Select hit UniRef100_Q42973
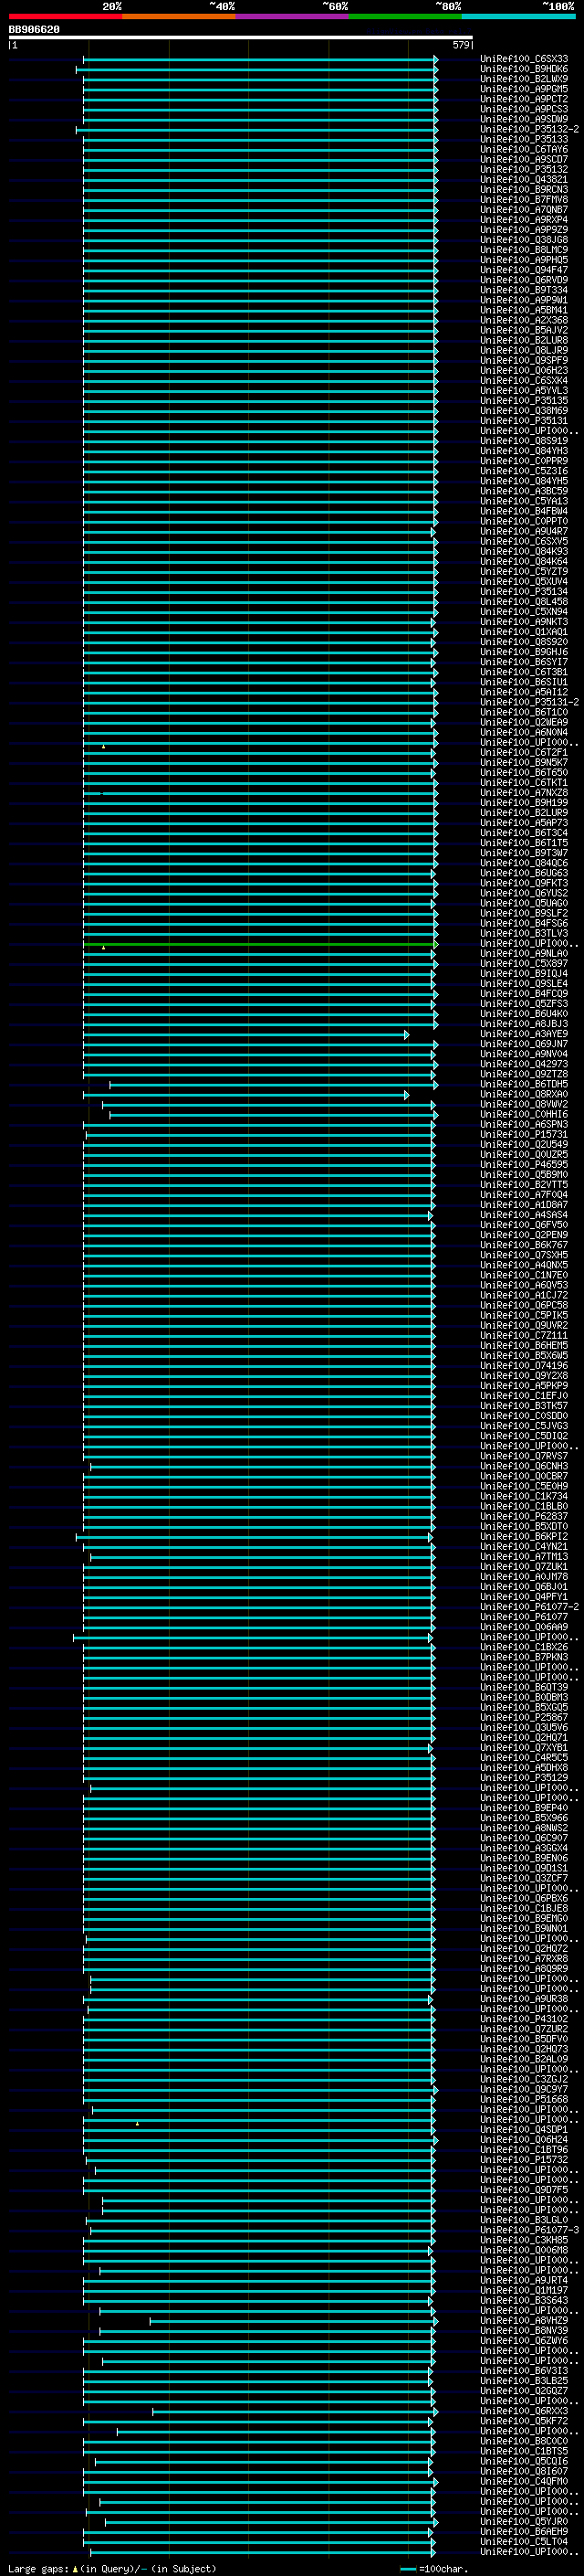This screenshot has width=584, height=2576. click(524, 1064)
